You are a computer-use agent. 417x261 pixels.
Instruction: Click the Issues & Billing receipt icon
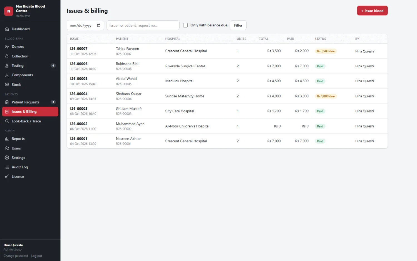(x=7, y=112)
